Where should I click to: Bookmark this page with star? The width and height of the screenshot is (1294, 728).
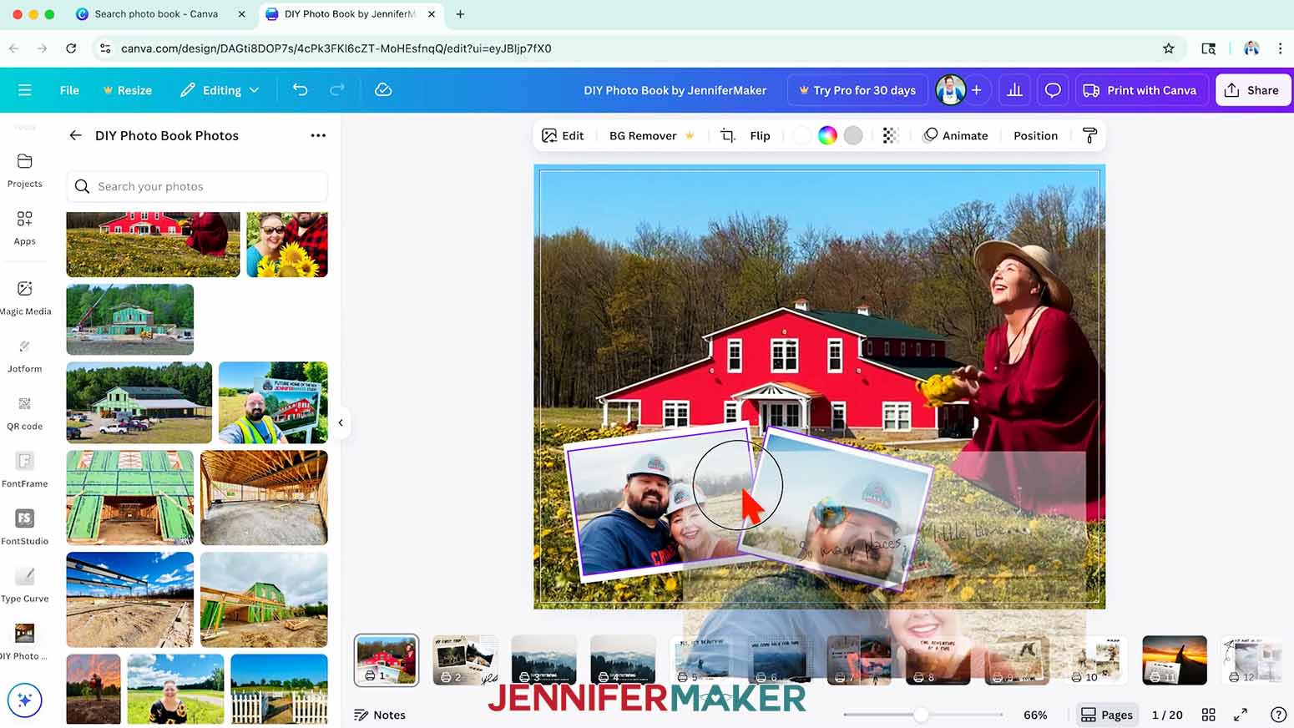[x=1169, y=48]
